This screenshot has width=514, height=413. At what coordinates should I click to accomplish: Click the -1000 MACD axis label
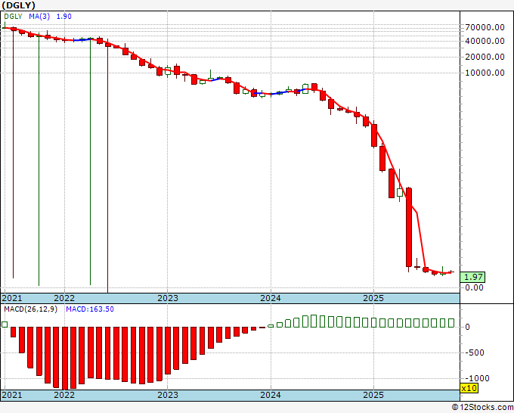click(477, 378)
